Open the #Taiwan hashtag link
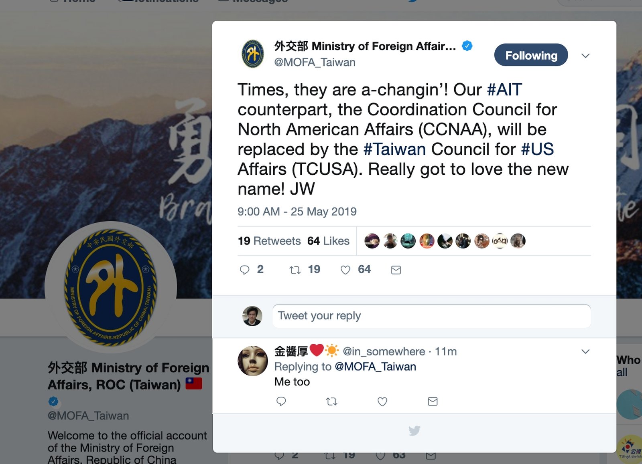The width and height of the screenshot is (642, 464). [x=394, y=149]
